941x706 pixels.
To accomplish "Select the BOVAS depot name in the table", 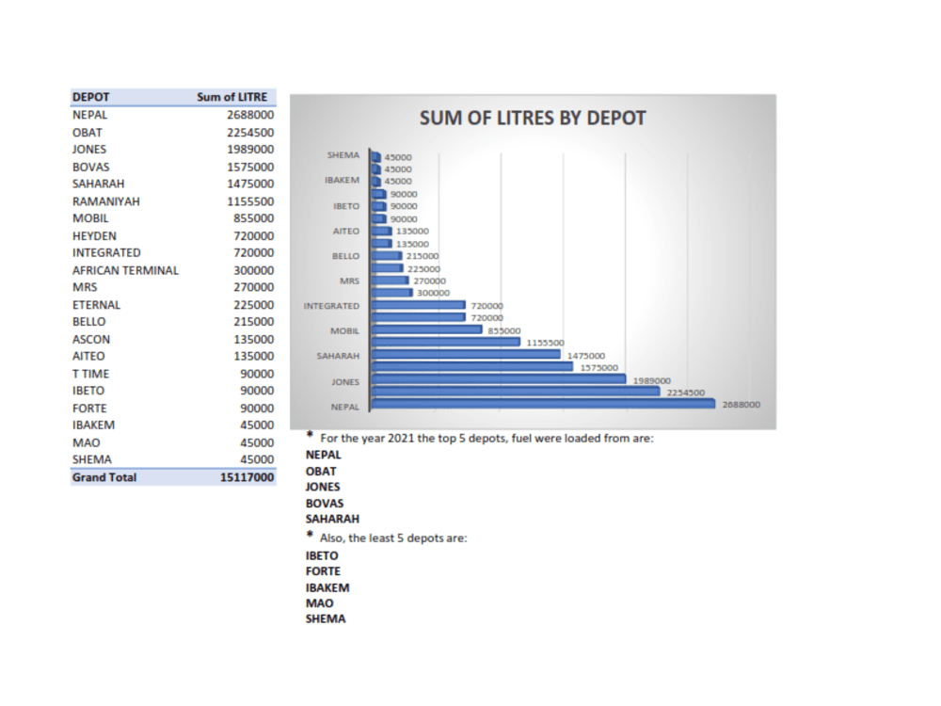I will click(91, 167).
